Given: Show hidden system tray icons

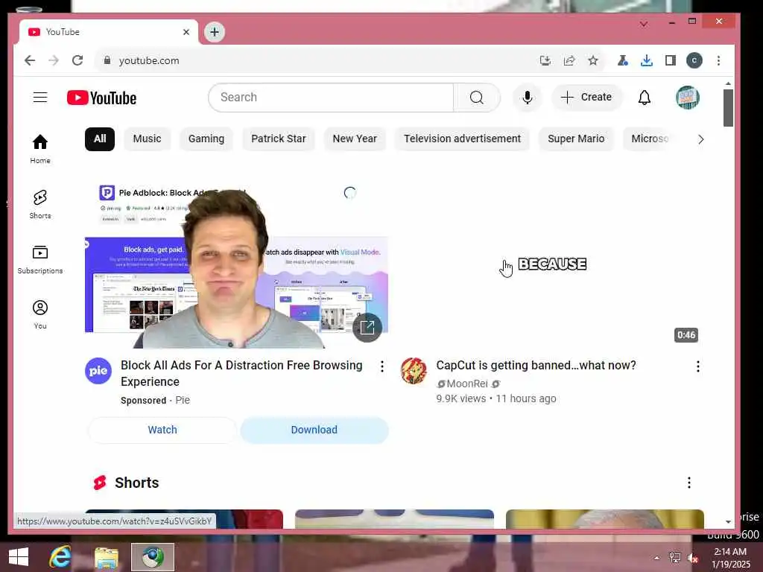Looking at the screenshot, I should (657, 558).
